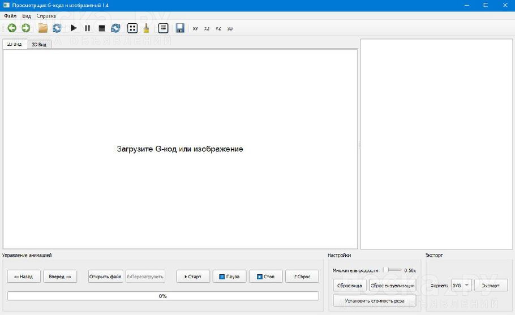Click the Экспорт button

coord(490,286)
